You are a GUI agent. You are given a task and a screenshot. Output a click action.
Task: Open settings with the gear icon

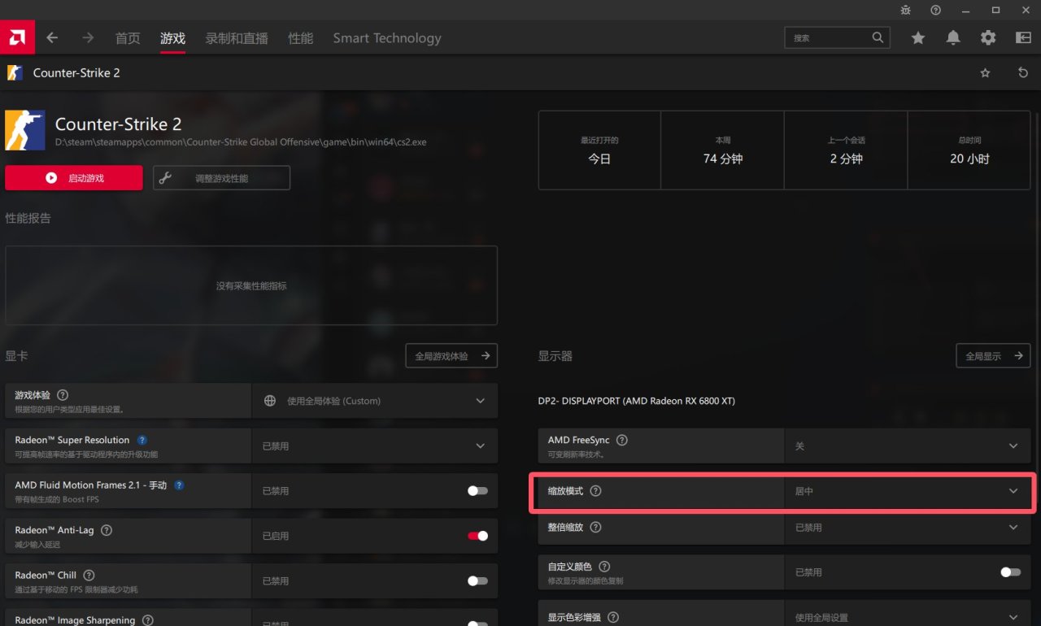tap(988, 37)
